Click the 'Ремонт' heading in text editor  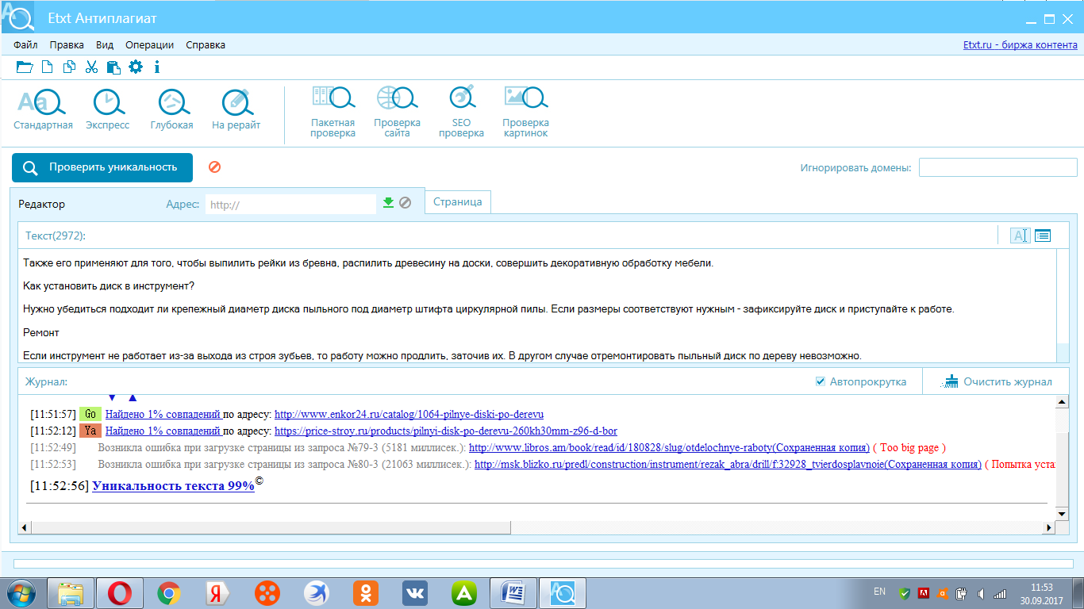coord(41,332)
